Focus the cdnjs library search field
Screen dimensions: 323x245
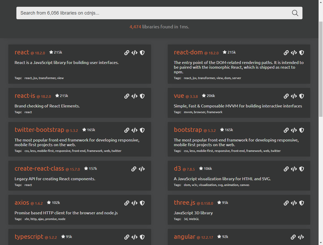click(x=153, y=13)
